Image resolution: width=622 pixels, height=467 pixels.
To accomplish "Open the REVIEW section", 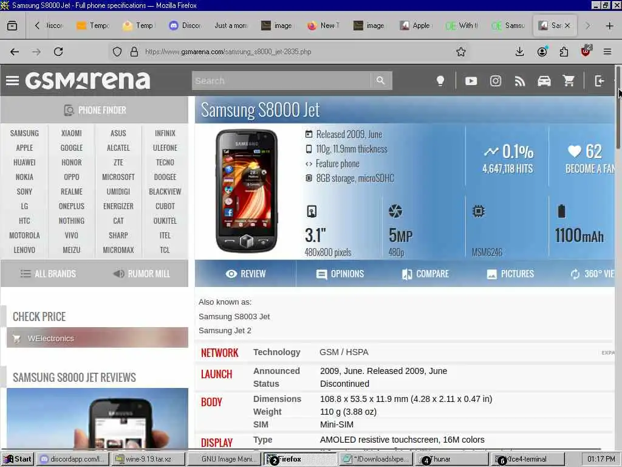I will [245, 274].
